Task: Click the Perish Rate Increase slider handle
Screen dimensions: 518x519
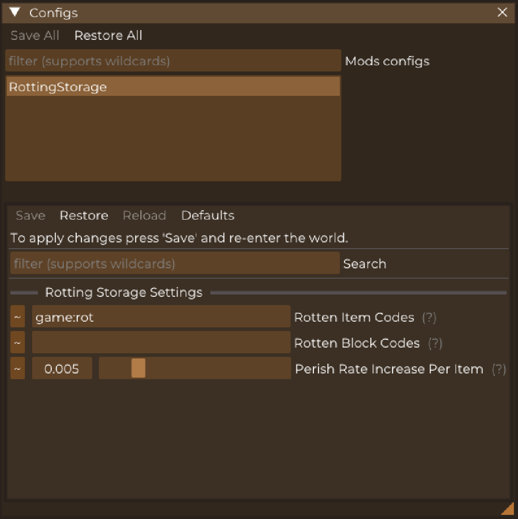Action: tap(138, 368)
